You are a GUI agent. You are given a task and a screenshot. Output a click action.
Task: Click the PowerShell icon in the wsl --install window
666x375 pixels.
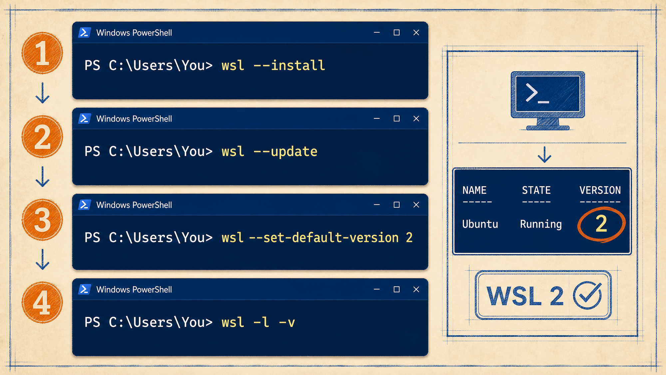pos(85,33)
